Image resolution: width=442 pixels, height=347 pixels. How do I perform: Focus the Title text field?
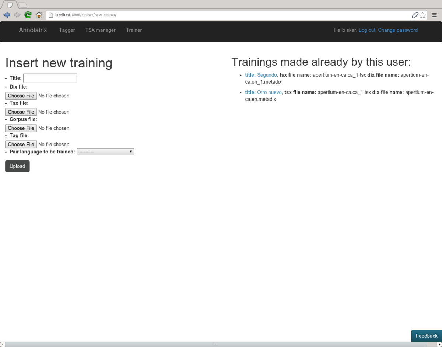pyautogui.click(x=50, y=78)
